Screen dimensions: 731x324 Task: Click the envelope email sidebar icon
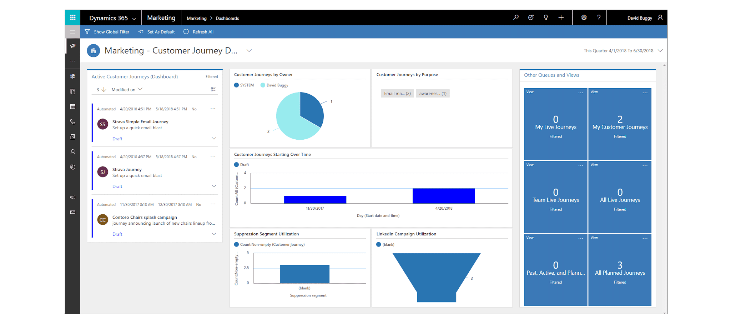pos(73,212)
